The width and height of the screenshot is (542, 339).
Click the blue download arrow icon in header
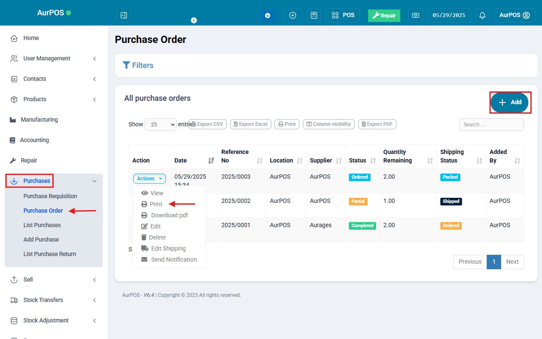click(268, 15)
